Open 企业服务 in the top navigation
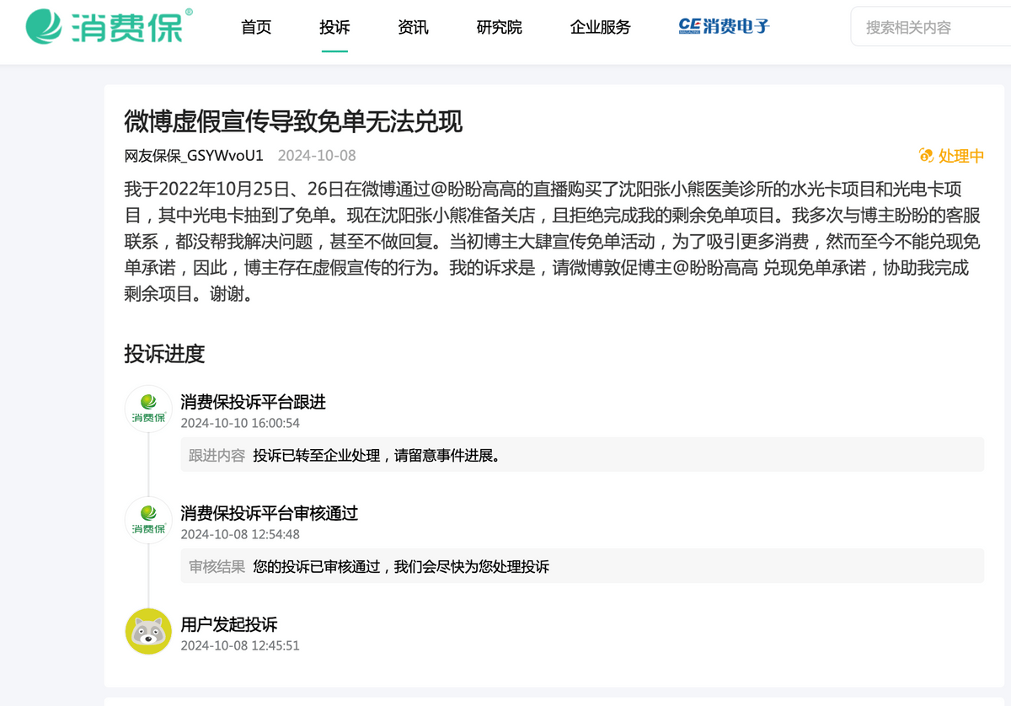 coord(600,27)
